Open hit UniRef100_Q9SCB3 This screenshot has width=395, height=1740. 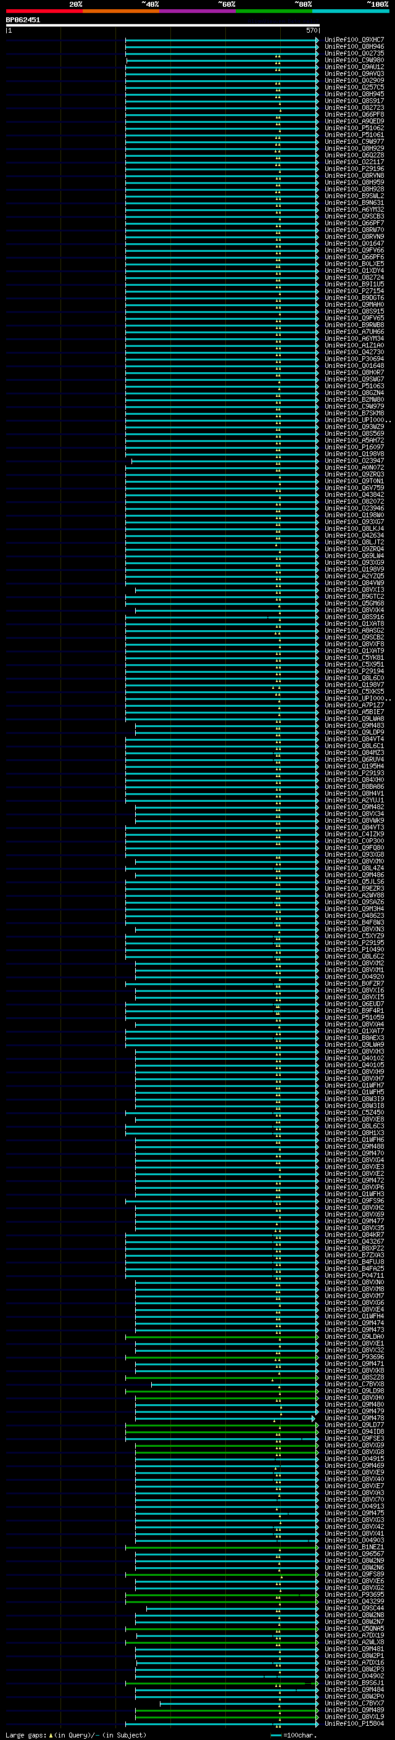[354, 216]
